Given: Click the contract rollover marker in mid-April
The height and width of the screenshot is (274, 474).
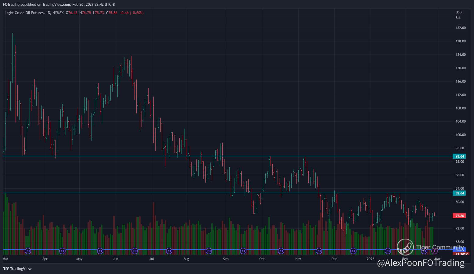Looking at the screenshot, I should (x=62, y=251).
